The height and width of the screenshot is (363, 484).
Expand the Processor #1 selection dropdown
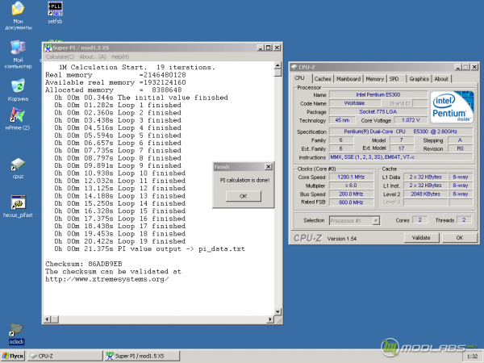pyautogui.click(x=376, y=220)
